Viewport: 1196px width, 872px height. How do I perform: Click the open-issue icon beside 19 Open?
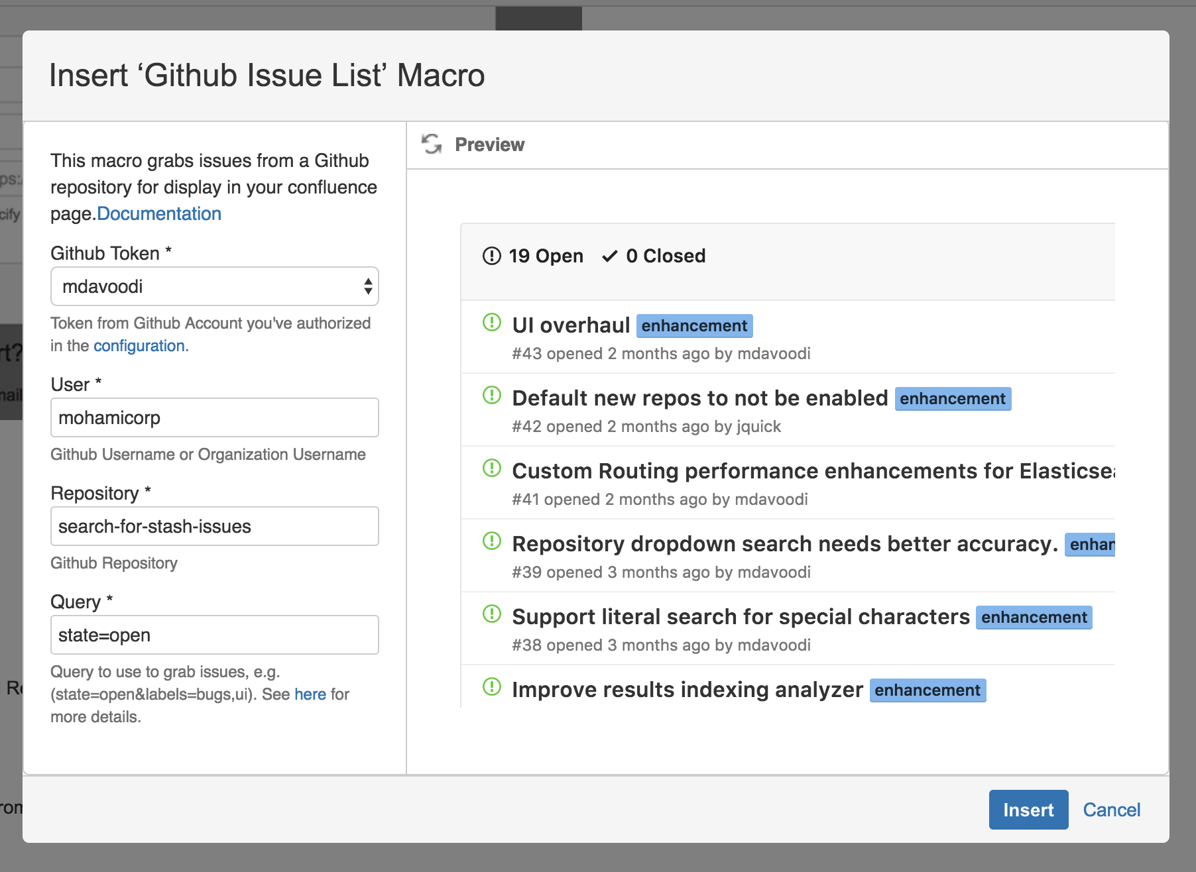pos(492,256)
